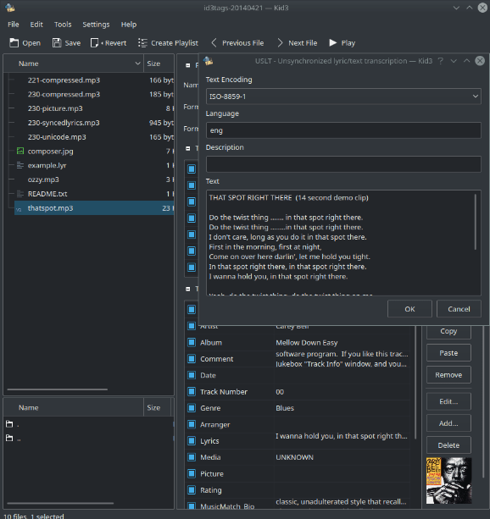Confirm the lyrics dialog with OK
Viewport: 490px width, 519px height.
point(409,309)
